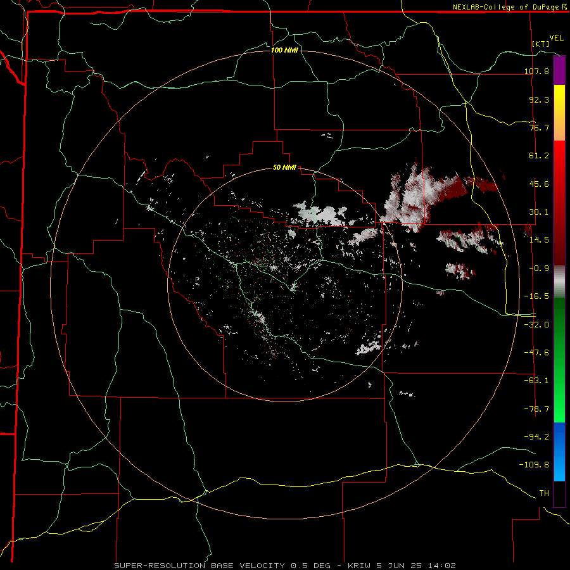
Task: Click the 45.6 legend value
Action: [539, 184]
